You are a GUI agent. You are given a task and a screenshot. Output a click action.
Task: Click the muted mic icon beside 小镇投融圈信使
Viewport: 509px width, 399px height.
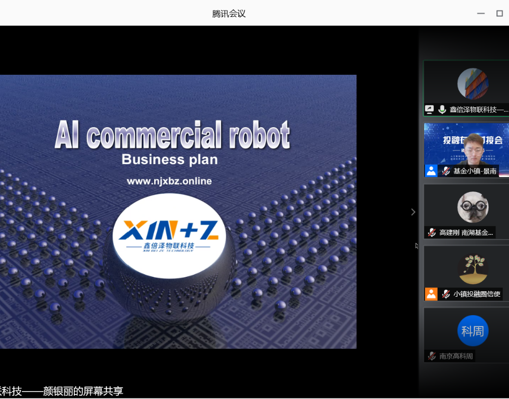tap(446, 294)
